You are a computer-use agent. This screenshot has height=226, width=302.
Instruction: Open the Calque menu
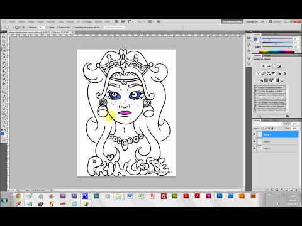tap(40, 21)
